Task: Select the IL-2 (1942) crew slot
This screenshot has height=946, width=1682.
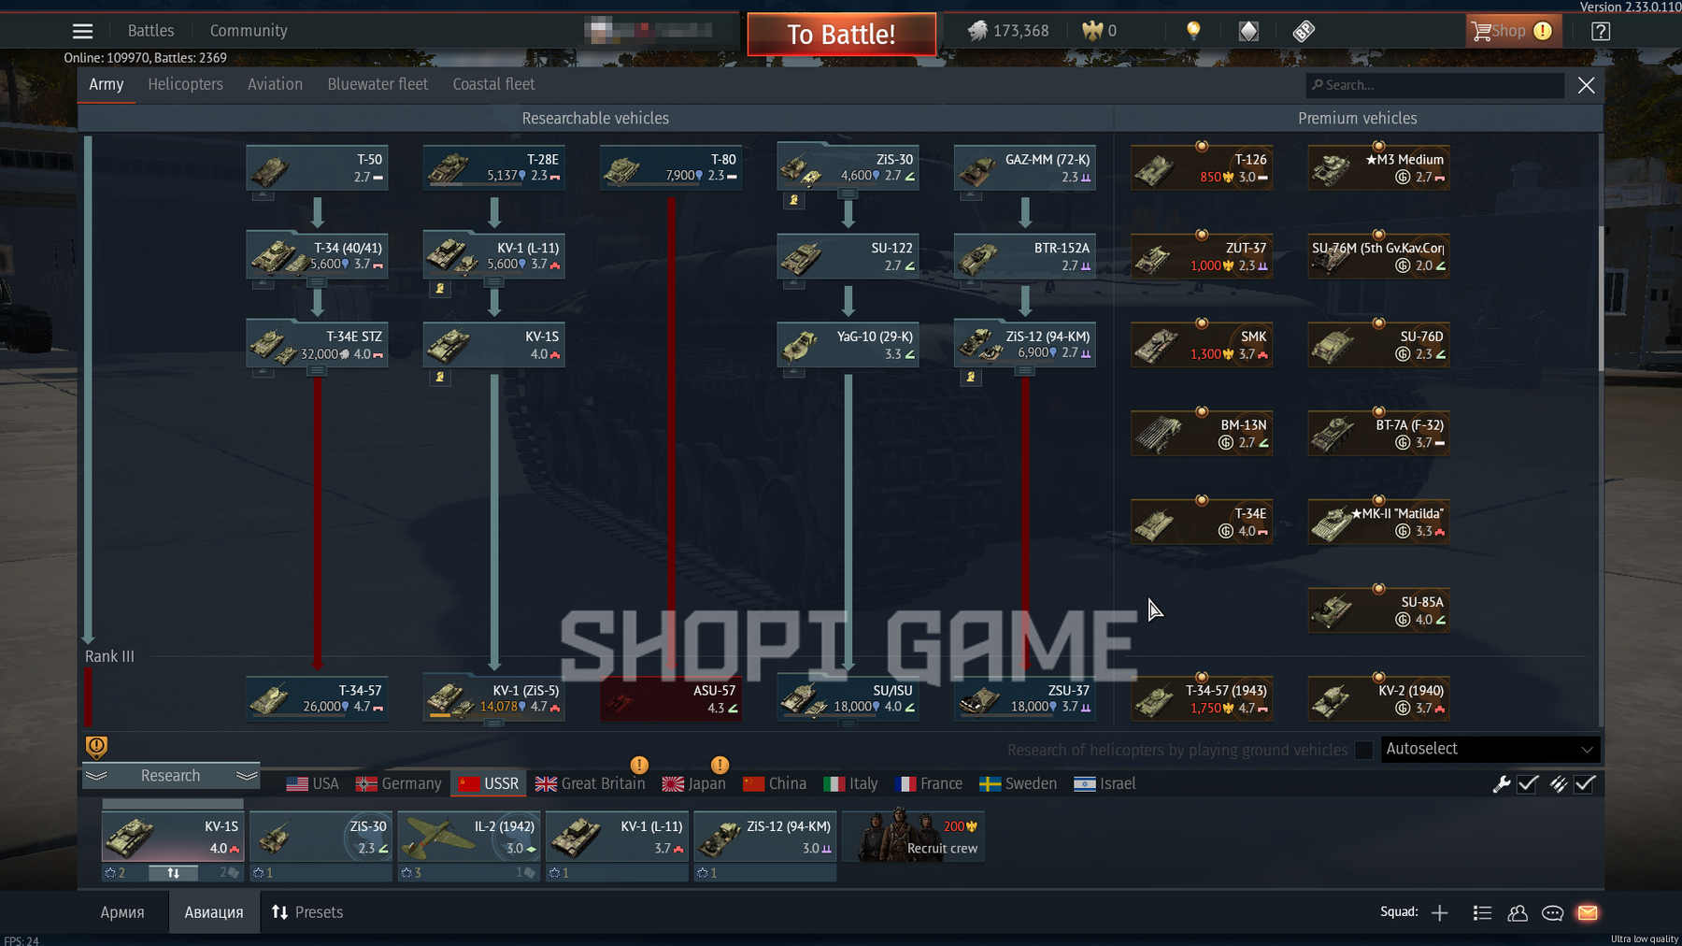Action: (x=469, y=836)
